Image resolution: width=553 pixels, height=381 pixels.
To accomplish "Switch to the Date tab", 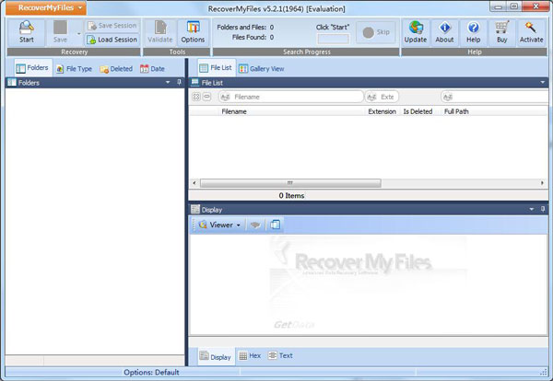I will 153,69.
